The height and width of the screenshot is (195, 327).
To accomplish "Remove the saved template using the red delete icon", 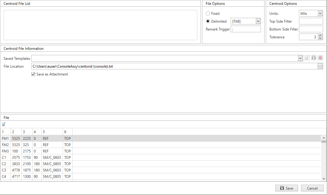I will [320, 58].
